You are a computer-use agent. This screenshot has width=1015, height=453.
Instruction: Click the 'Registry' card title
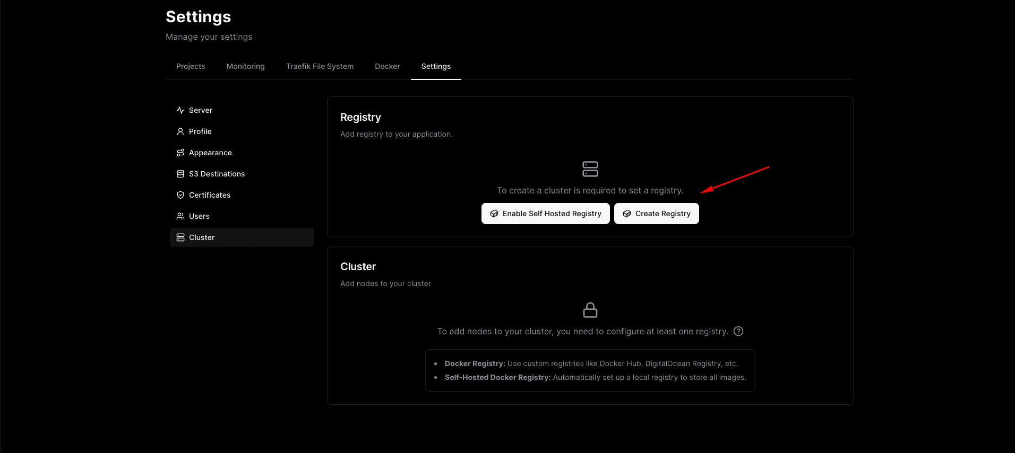tap(360, 117)
